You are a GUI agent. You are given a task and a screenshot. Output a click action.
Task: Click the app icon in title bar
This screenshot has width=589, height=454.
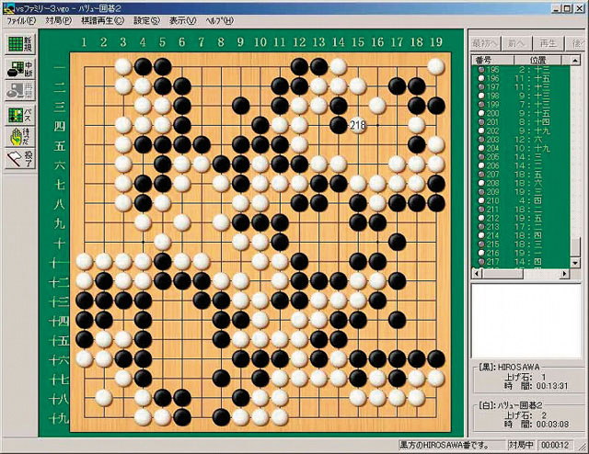coord(7,6)
